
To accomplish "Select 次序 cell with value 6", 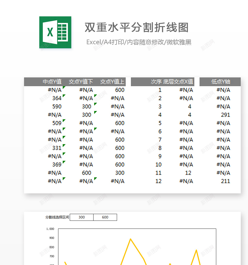I will pyautogui.click(x=160, y=131).
